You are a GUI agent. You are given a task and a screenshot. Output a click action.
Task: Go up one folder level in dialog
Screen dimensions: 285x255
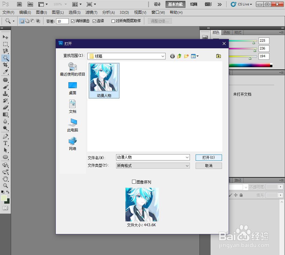[x=179, y=56]
